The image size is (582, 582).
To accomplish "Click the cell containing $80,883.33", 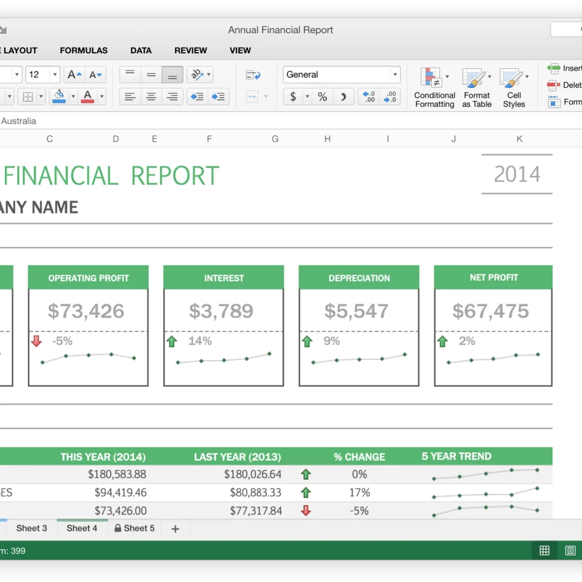I will (x=256, y=493).
